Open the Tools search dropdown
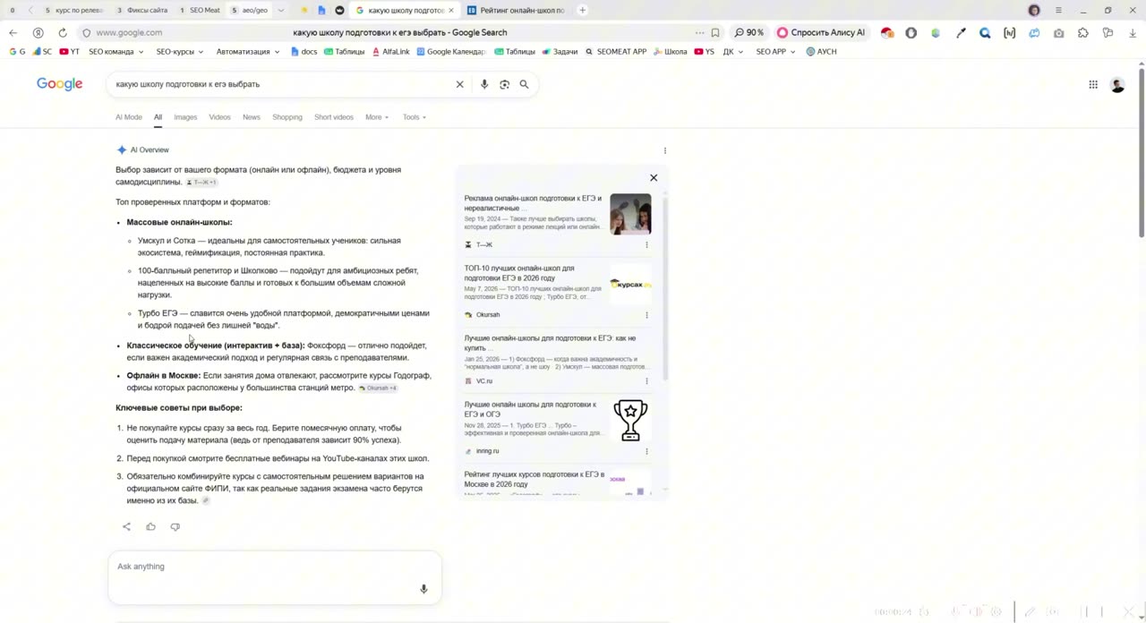Viewport: 1146px width, 623px height. point(414,117)
